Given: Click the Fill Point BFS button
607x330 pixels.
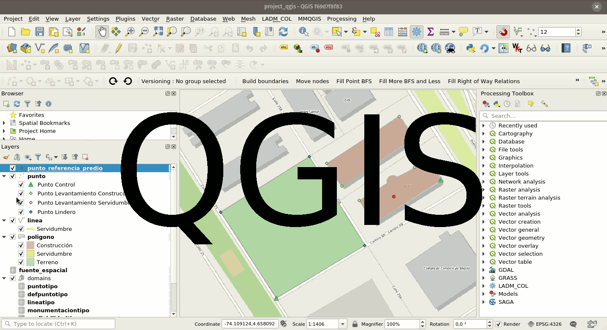Looking at the screenshot, I should pyautogui.click(x=354, y=81).
